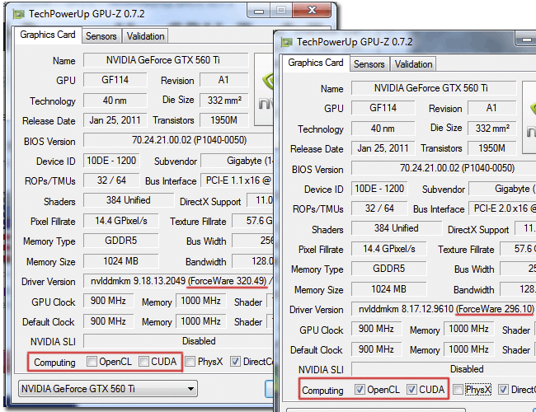Click the GF114 GPU field in front window
This screenshot has height=412, width=536.
coord(383,108)
